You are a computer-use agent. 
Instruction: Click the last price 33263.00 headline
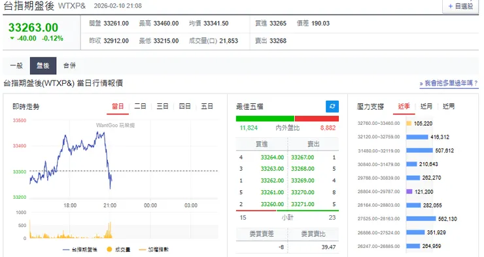(x=33, y=27)
